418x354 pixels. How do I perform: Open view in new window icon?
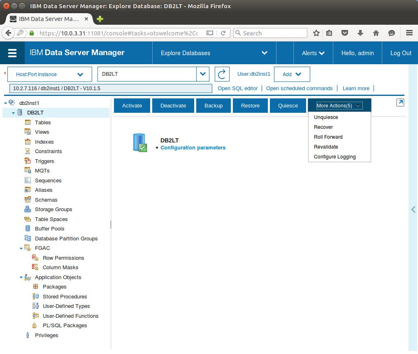[400, 102]
